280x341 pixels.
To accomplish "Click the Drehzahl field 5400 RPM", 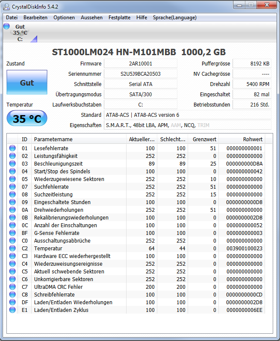I will pyautogui.click(x=252, y=84).
